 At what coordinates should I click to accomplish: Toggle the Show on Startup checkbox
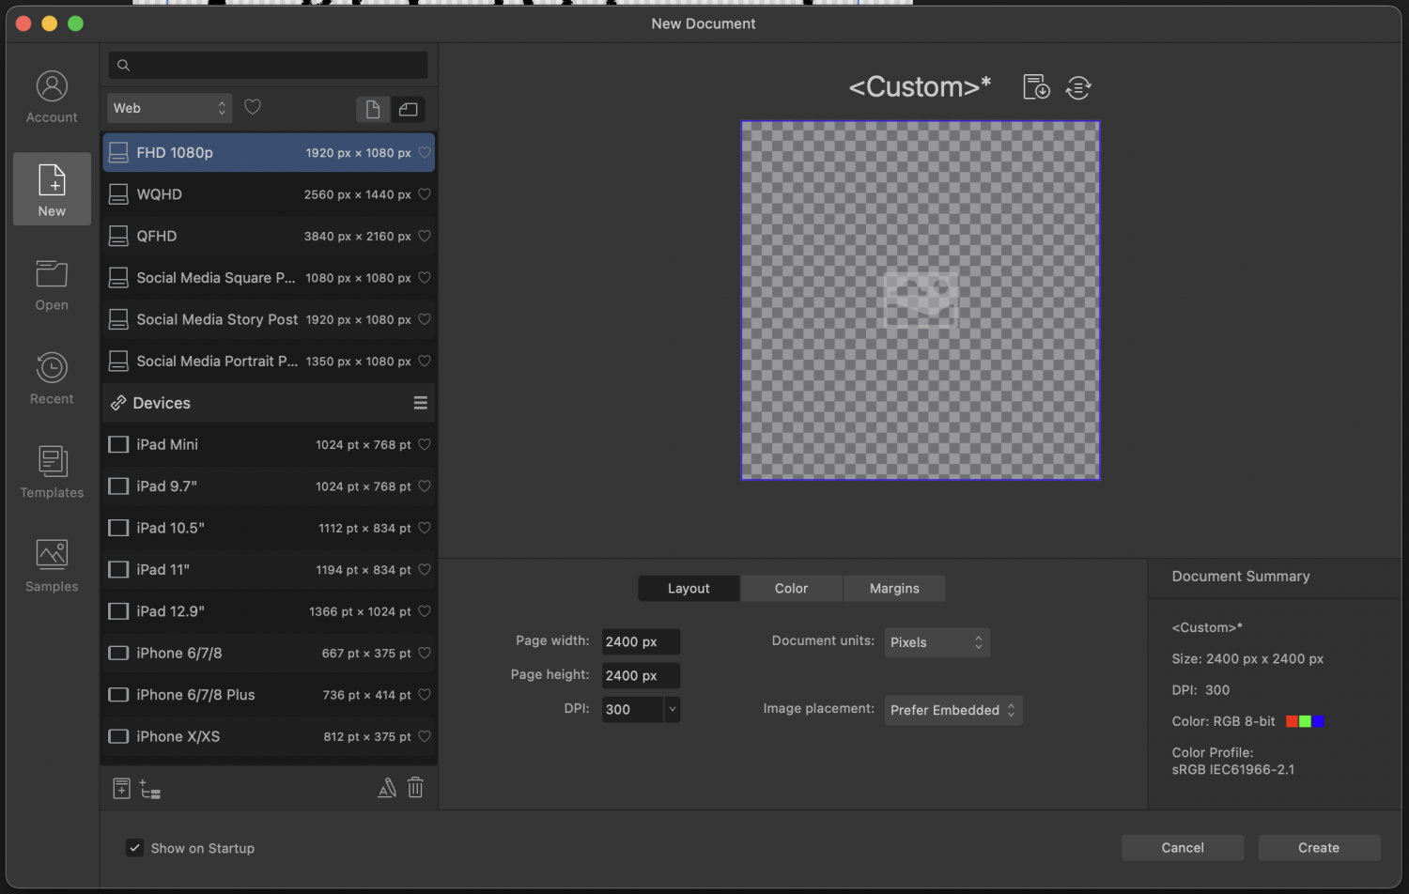click(134, 847)
